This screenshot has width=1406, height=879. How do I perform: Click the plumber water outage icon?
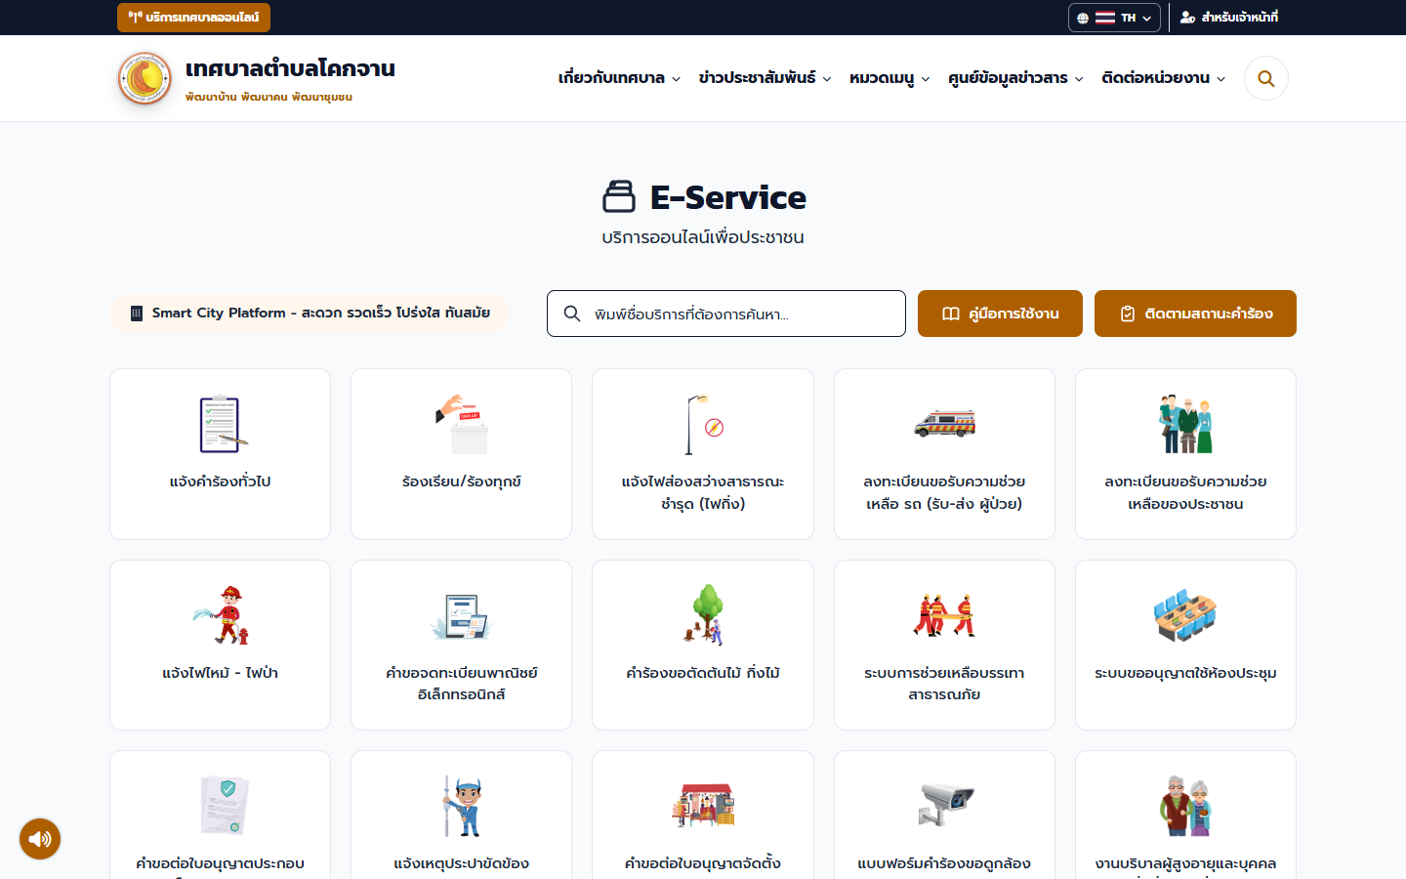[x=461, y=806]
